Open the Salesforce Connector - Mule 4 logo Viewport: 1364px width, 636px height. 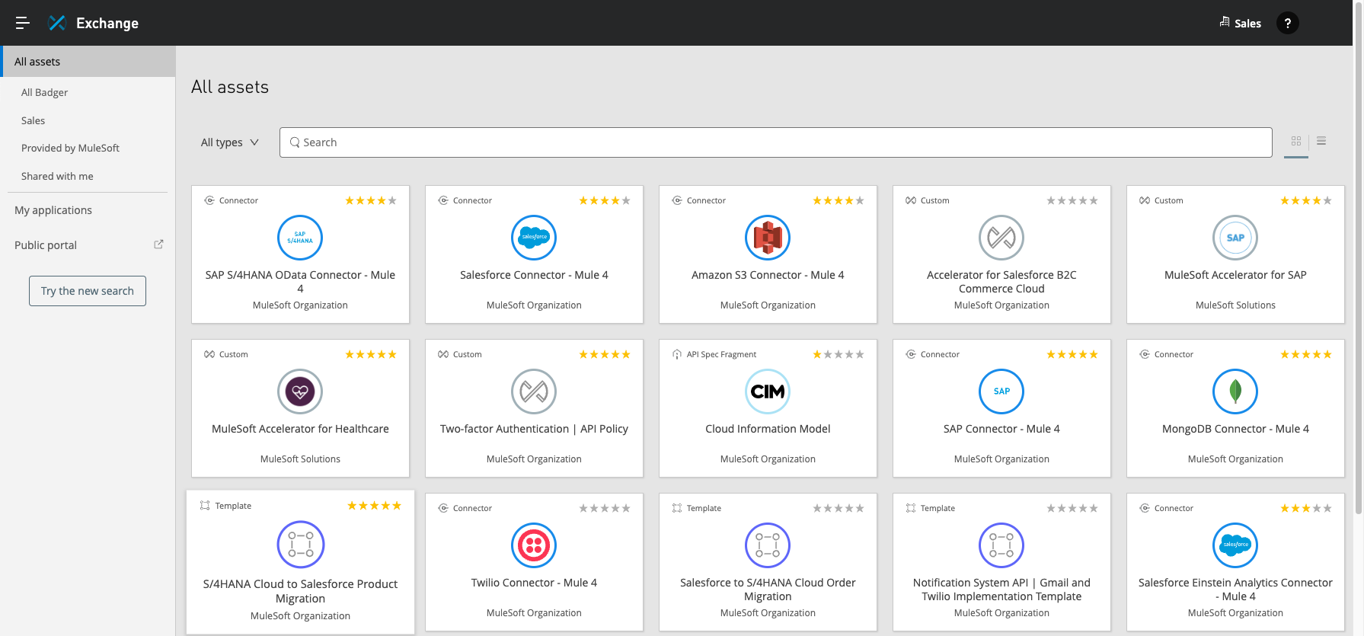coord(534,238)
